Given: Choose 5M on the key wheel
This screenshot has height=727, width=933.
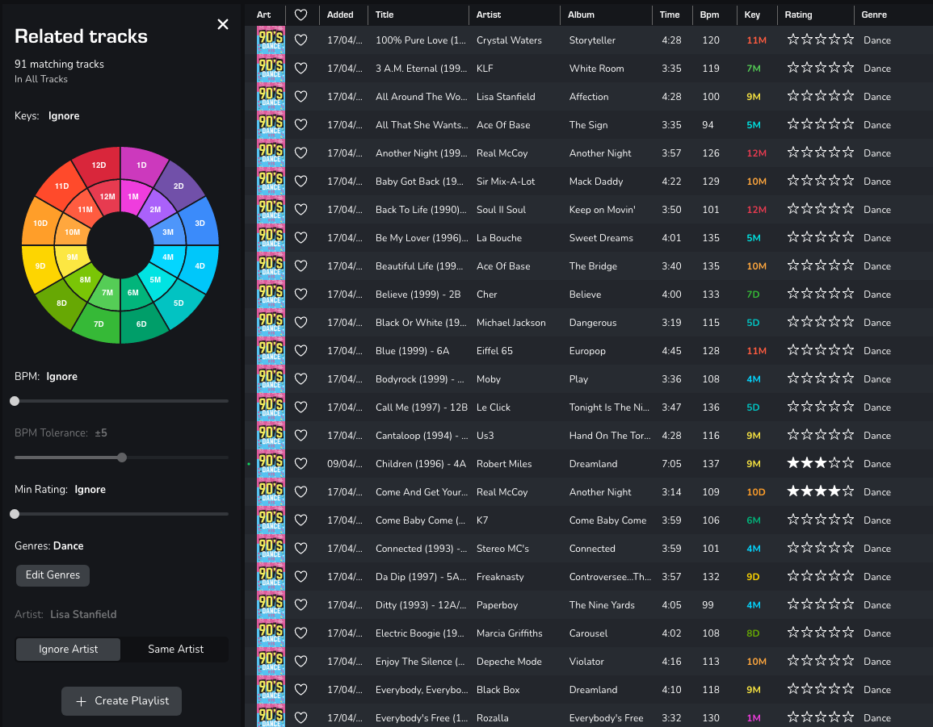Looking at the screenshot, I should click(x=155, y=279).
